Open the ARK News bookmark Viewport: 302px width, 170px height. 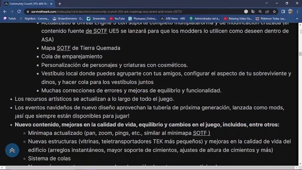coord(173,18)
